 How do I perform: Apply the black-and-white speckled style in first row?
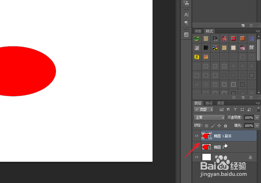215,39
